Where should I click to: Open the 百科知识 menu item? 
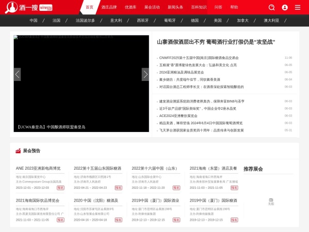click(199, 7)
